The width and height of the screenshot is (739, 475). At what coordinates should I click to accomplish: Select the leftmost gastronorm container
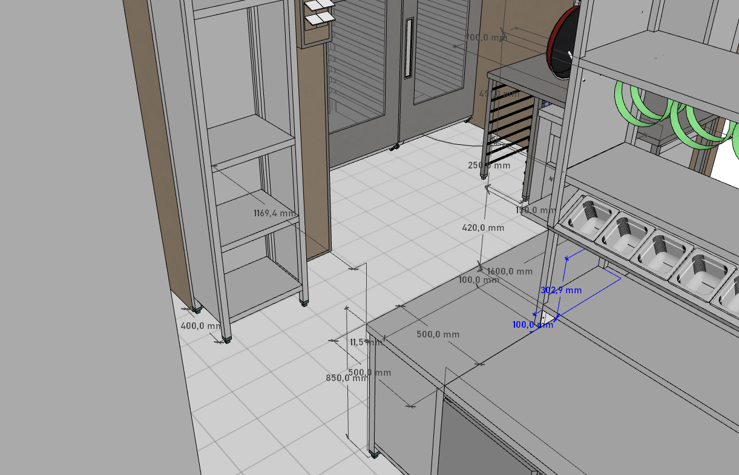click(x=586, y=214)
